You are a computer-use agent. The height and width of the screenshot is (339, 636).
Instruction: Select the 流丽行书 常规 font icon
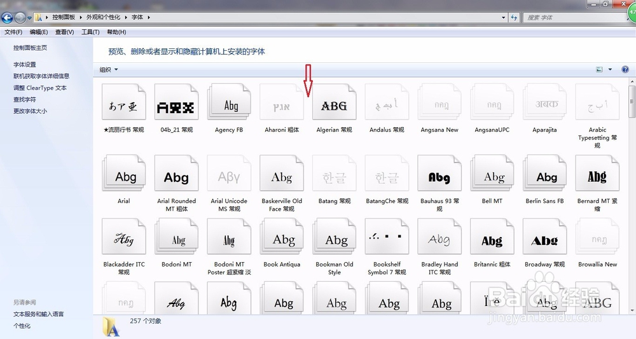[x=124, y=102]
